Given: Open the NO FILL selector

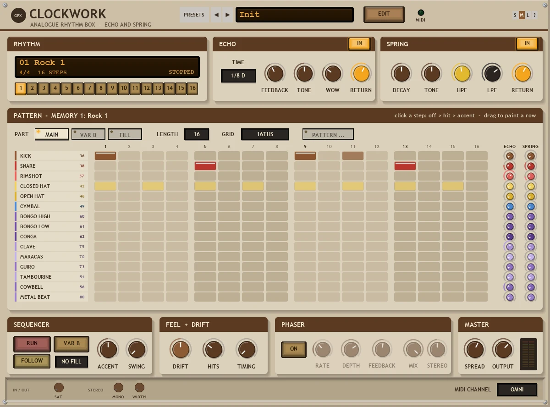Looking at the screenshot, I should pyautogui.click(x=71, y=362).
